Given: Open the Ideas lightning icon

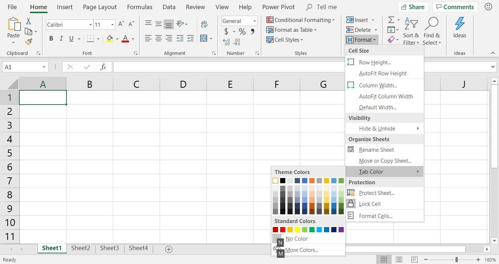Looking at the screenshot, I should [459, 28].
